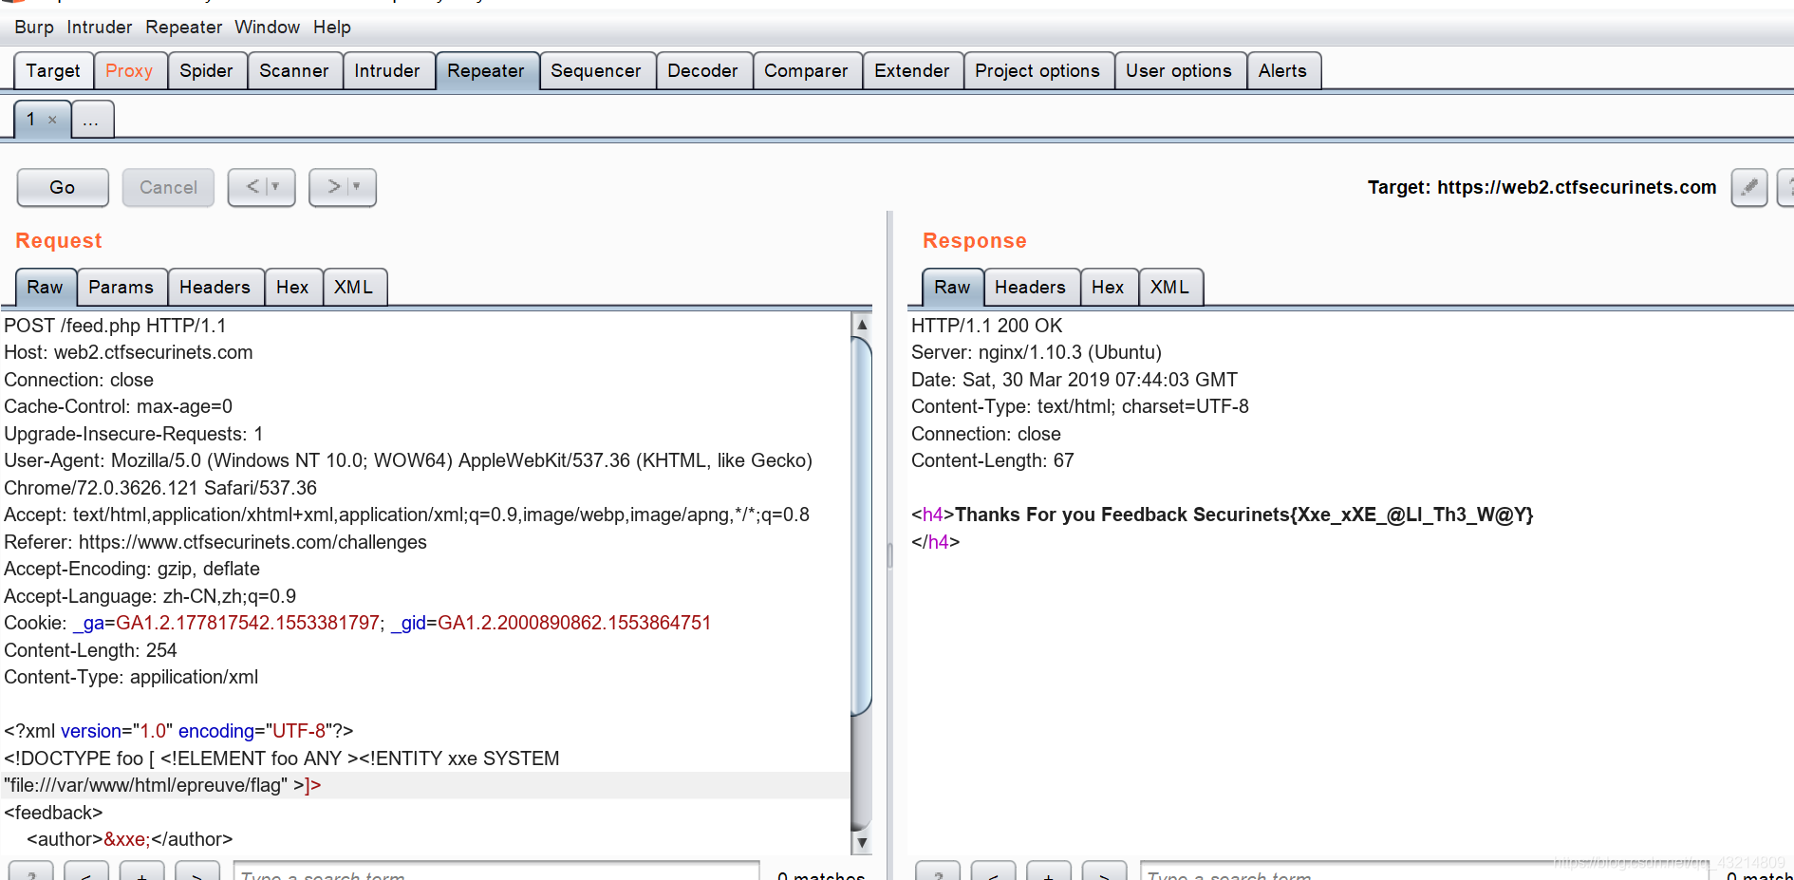The width and height of the screenshot is (1794, 880).
Task: Click the Accept-Language header line
Action: [x=150, y=596]
